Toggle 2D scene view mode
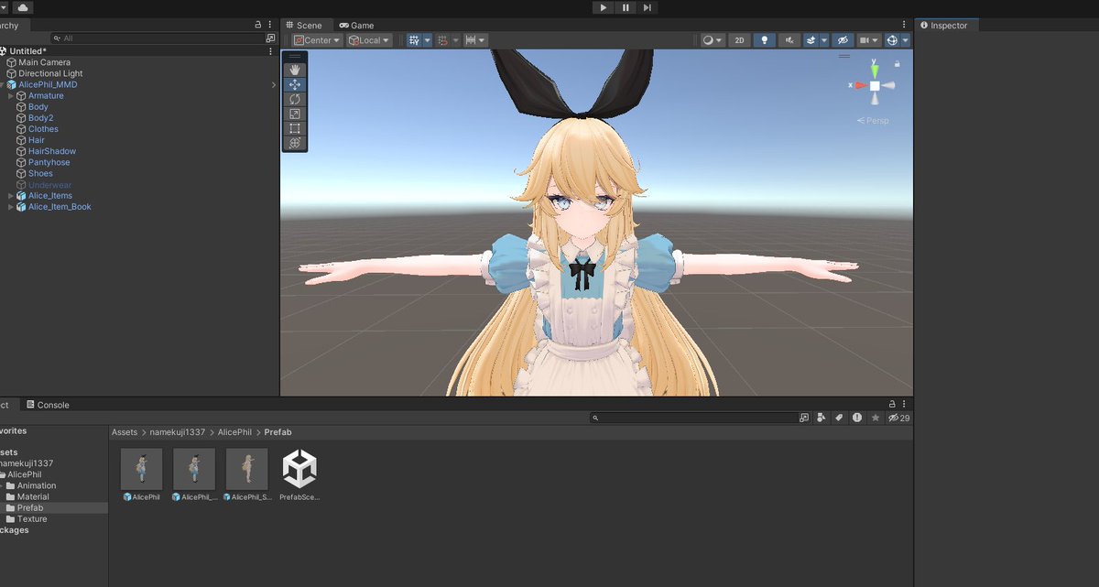This screenshot has height=587, width=1099. point(740,40)
